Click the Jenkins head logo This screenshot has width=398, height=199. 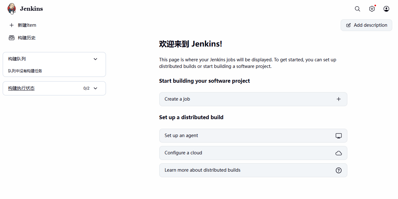[x=12, y=8]
